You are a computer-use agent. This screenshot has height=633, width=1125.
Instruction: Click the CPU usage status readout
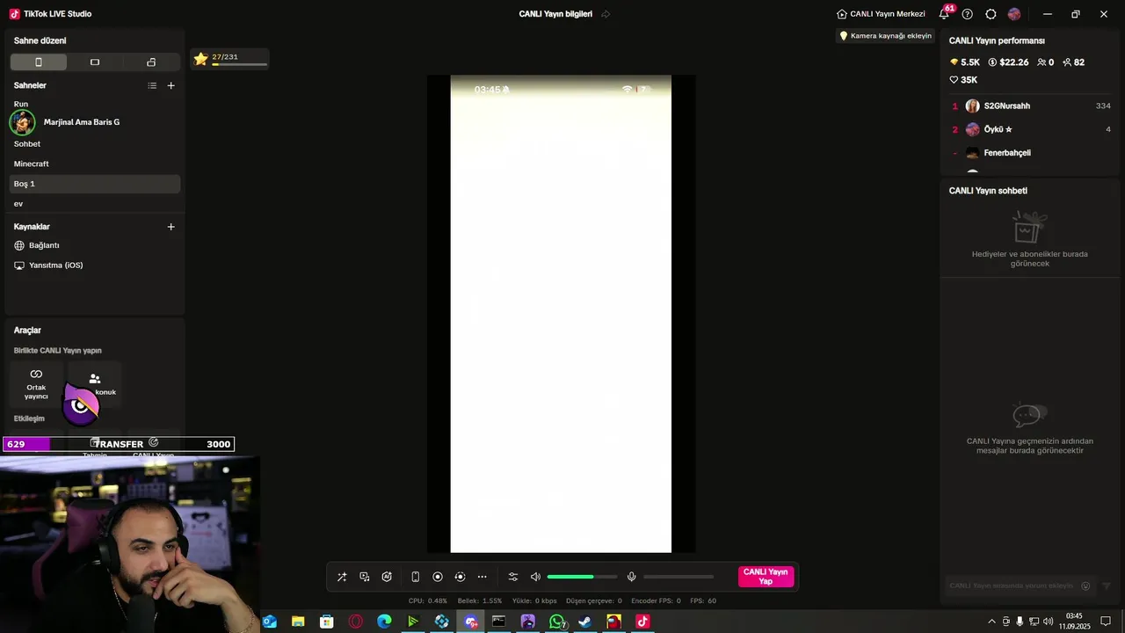tap(428, 601)
